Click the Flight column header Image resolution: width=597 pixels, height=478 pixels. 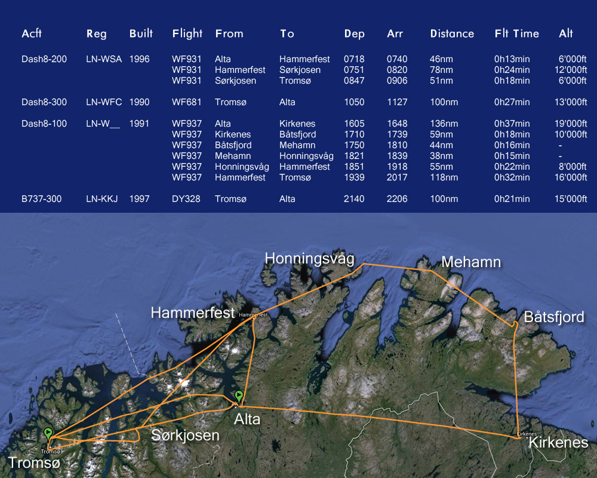[187, 33]
